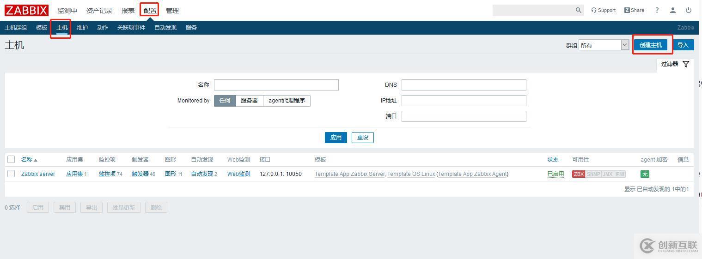Open the 配置 menu

click(150, 11)
